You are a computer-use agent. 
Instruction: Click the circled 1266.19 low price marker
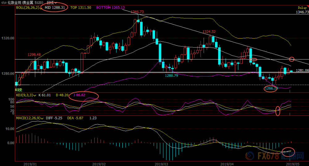271,89
